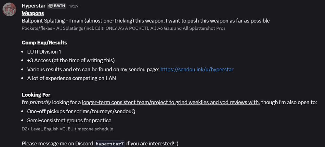
Task: Click the LAN experience bullet
Action: click(x=71, y=78)
